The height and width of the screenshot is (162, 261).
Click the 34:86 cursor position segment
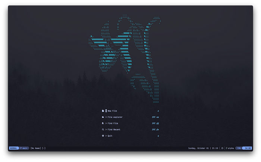pos(248,148)
